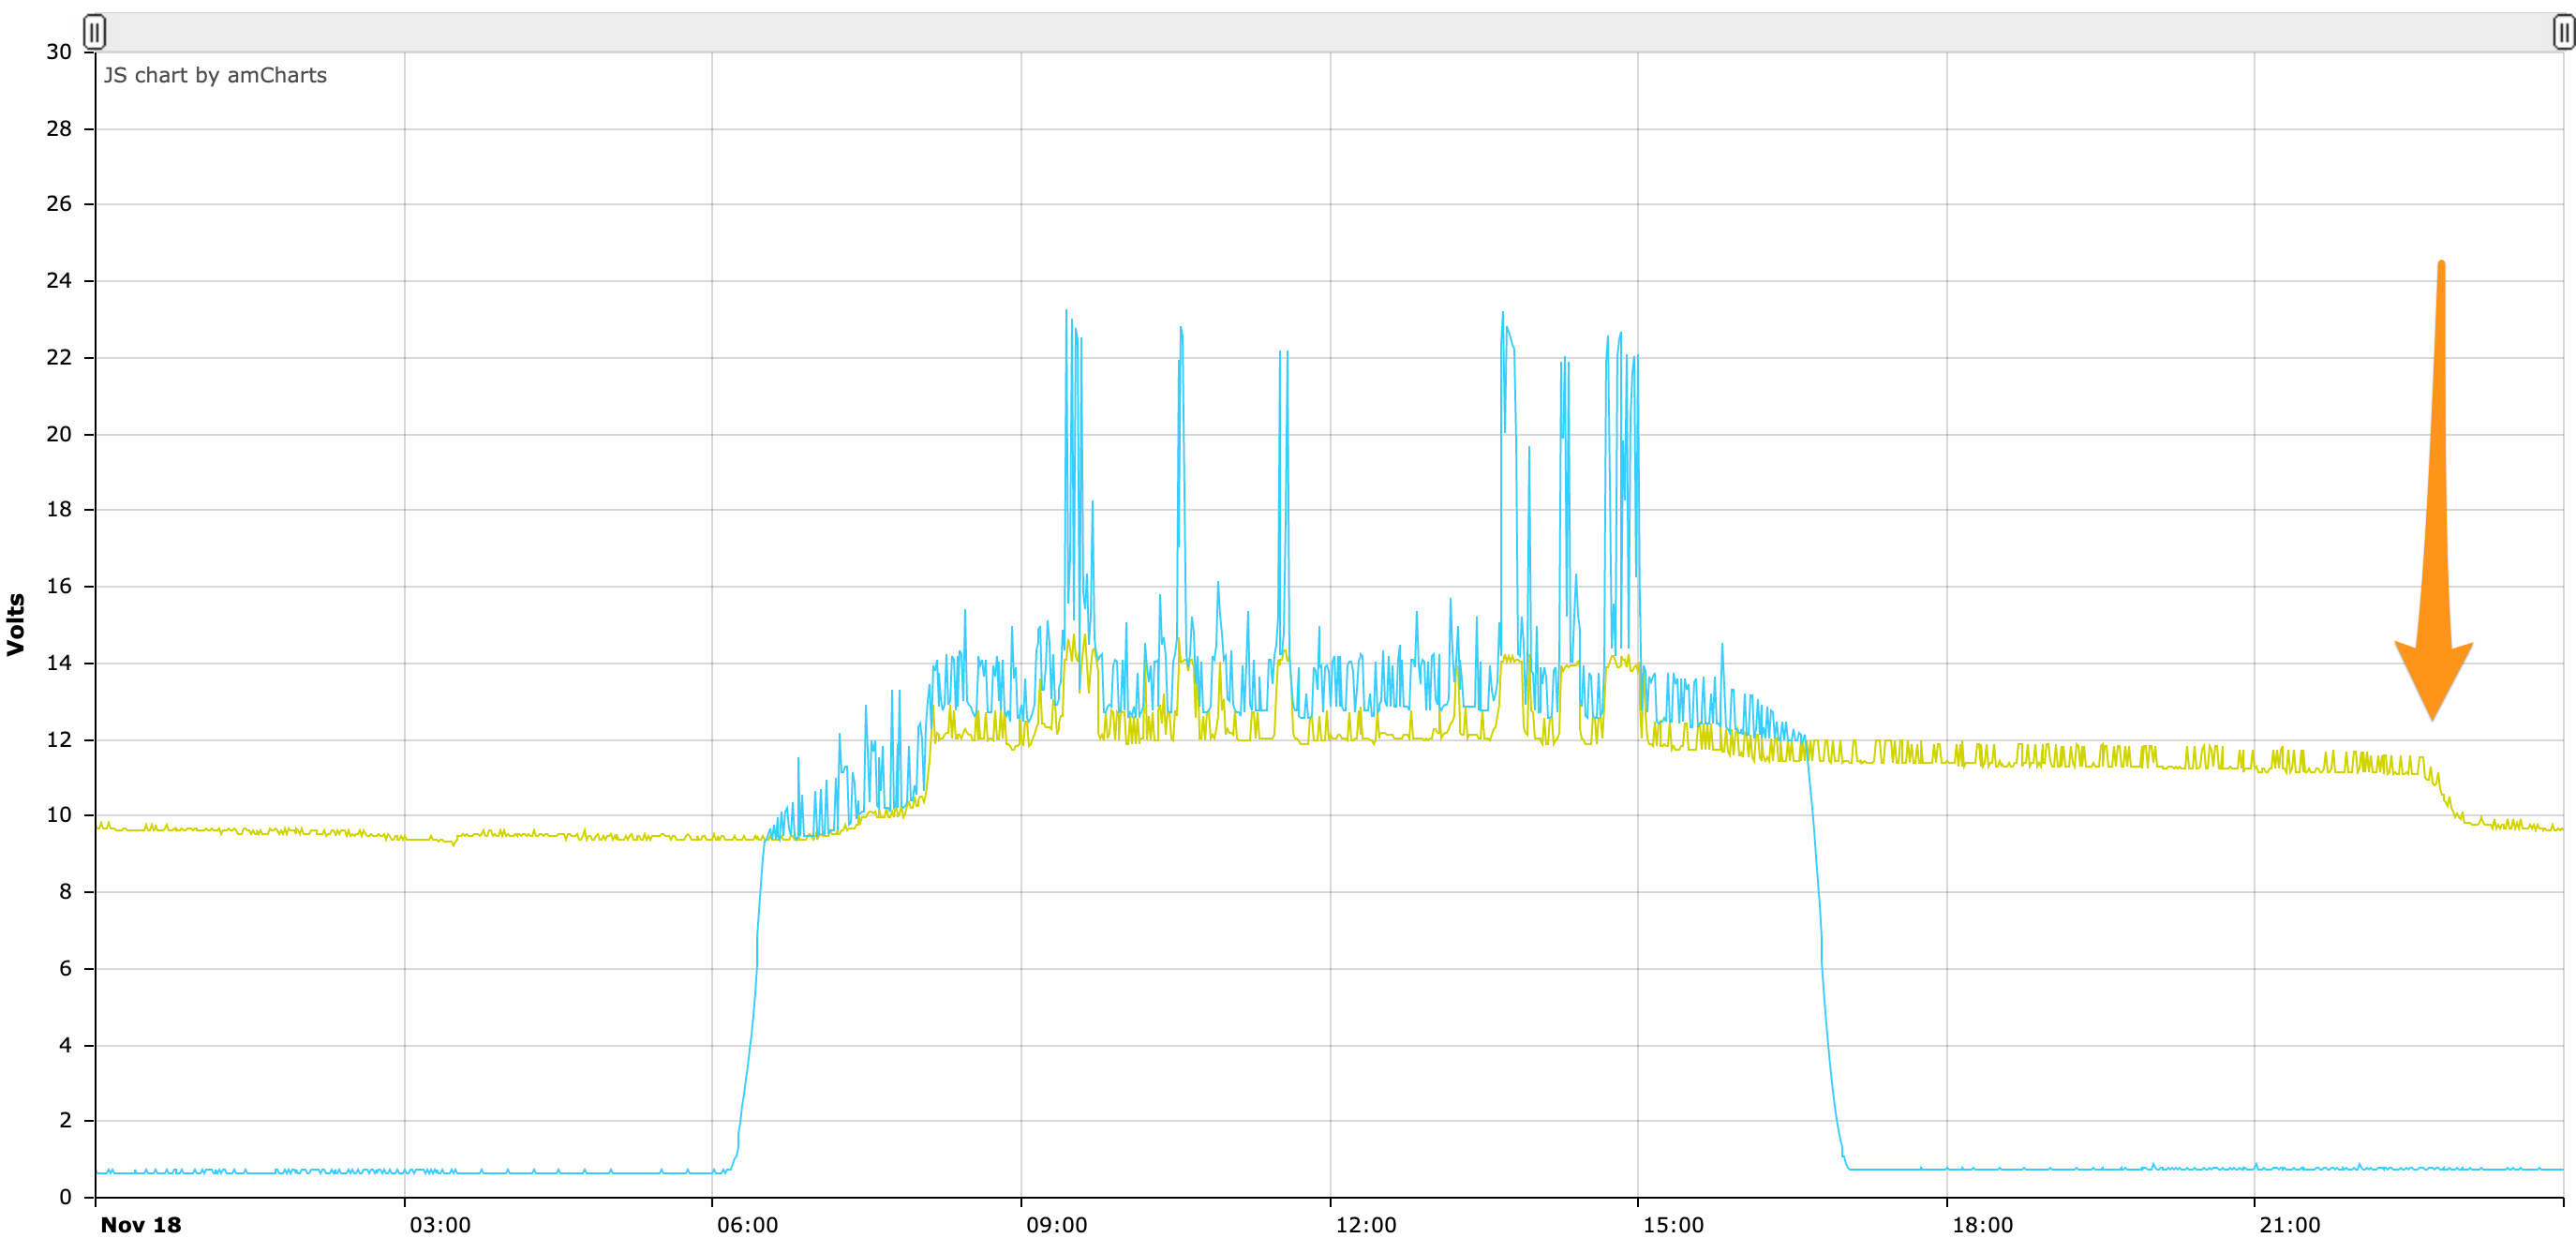2576x1238 pixels.
Task: Click the '09:00' time axis label
Action: click(1057, 1224)
